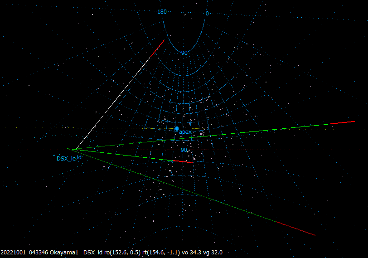Click the DSX_ie radiant label

67,159
